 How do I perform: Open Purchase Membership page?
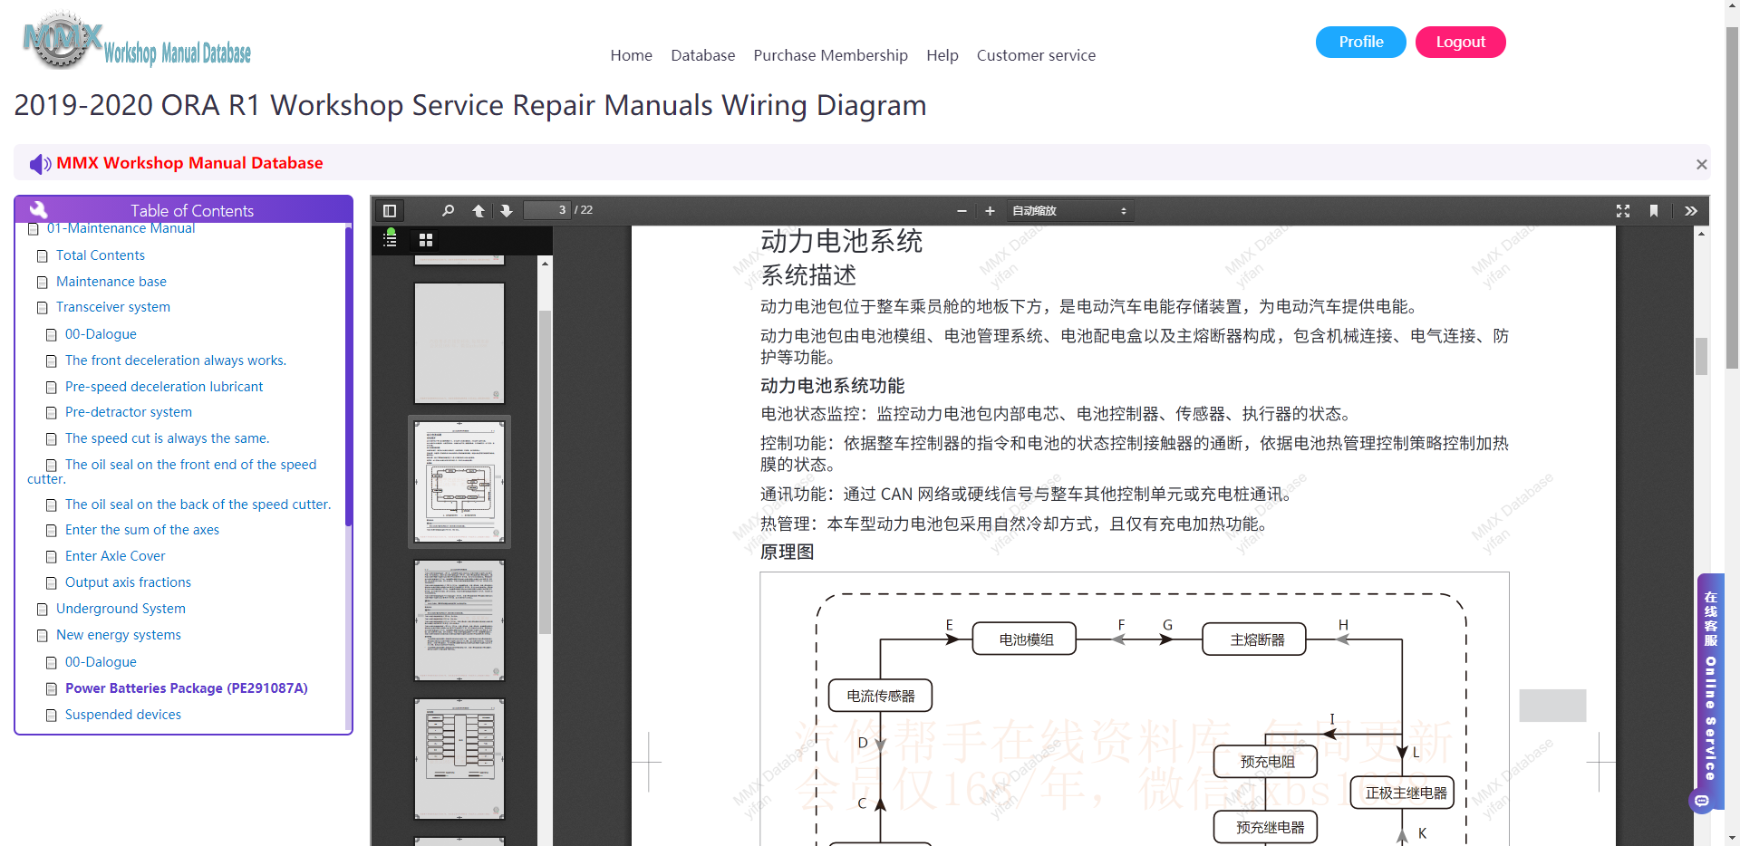(831, 55)
